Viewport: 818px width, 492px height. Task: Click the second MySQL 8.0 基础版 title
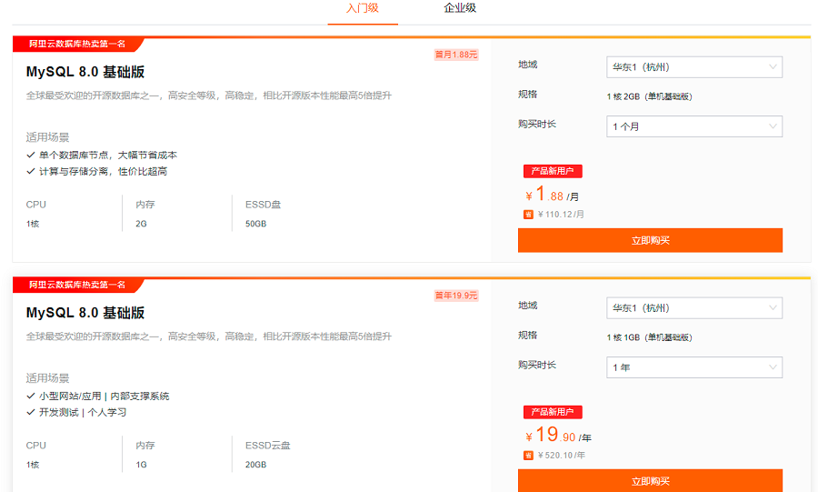tap(85, 313)
